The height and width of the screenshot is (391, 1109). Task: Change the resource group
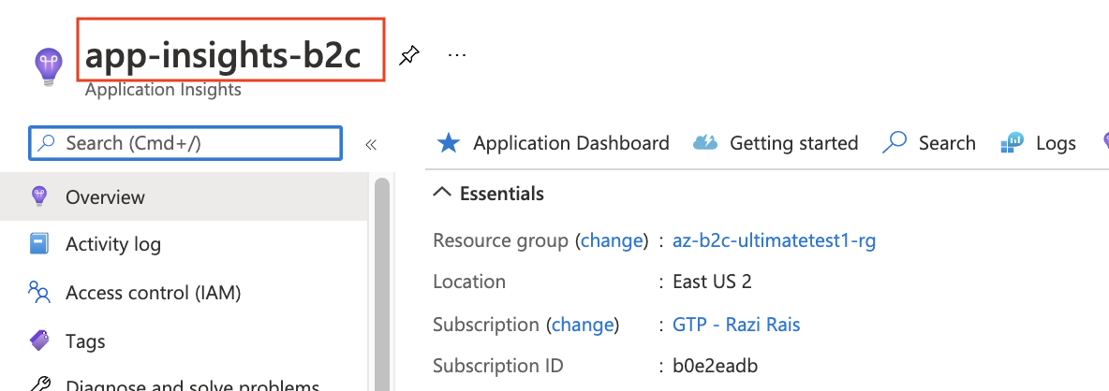(612, 240)
